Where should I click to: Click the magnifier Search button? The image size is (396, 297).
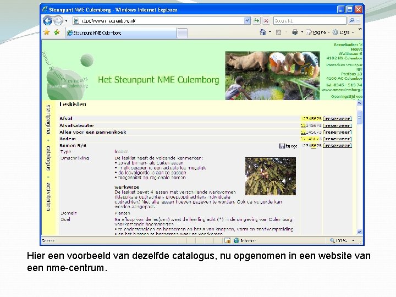[x=351, y=21]
